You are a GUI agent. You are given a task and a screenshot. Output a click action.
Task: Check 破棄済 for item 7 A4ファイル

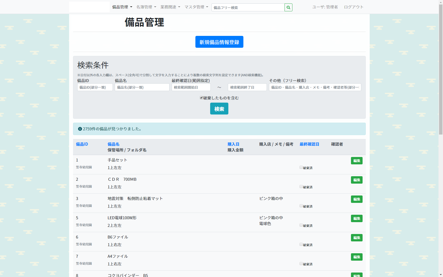pos(301,264)
